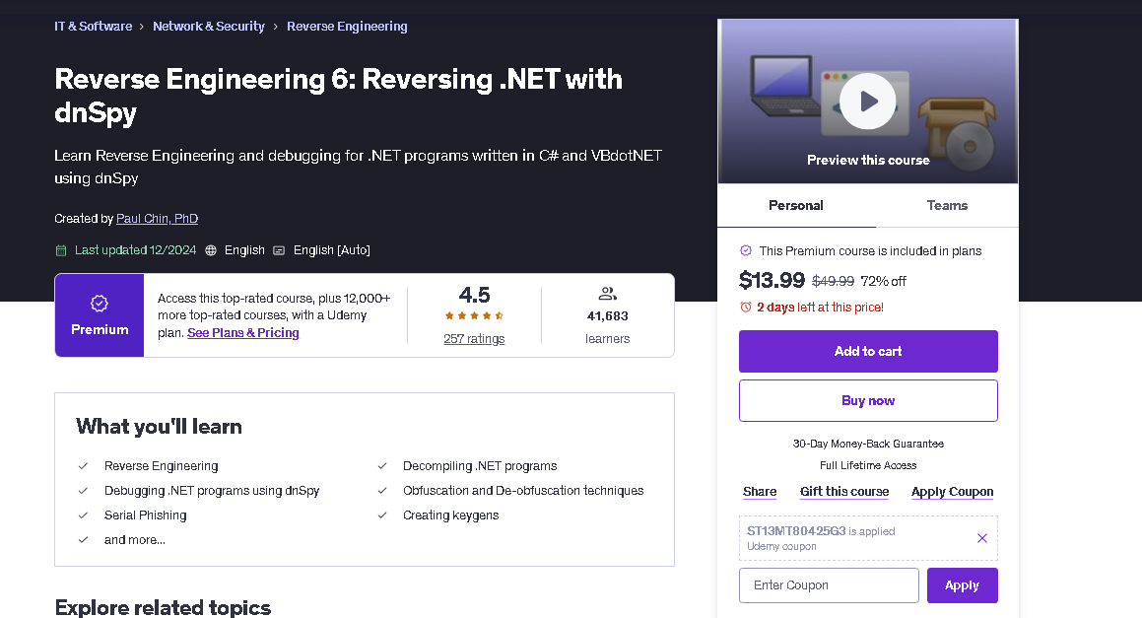Switch to the Teams tab

coord(947,206)
